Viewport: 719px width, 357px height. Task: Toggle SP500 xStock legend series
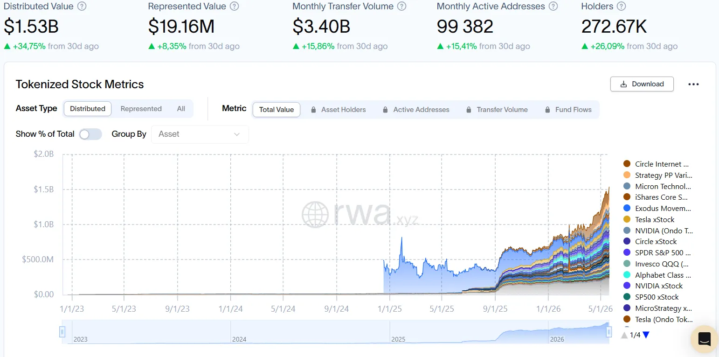(651, 297)
